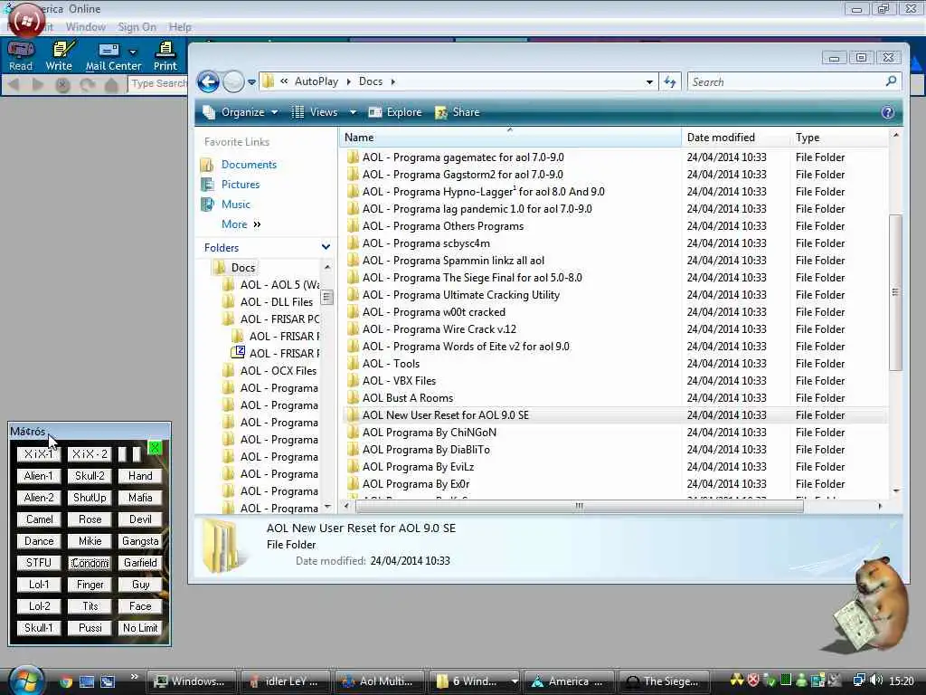This screenshot has height=695, width=926.
Task: Click the AOL stop loading icon
Action: tap(62, 85)
